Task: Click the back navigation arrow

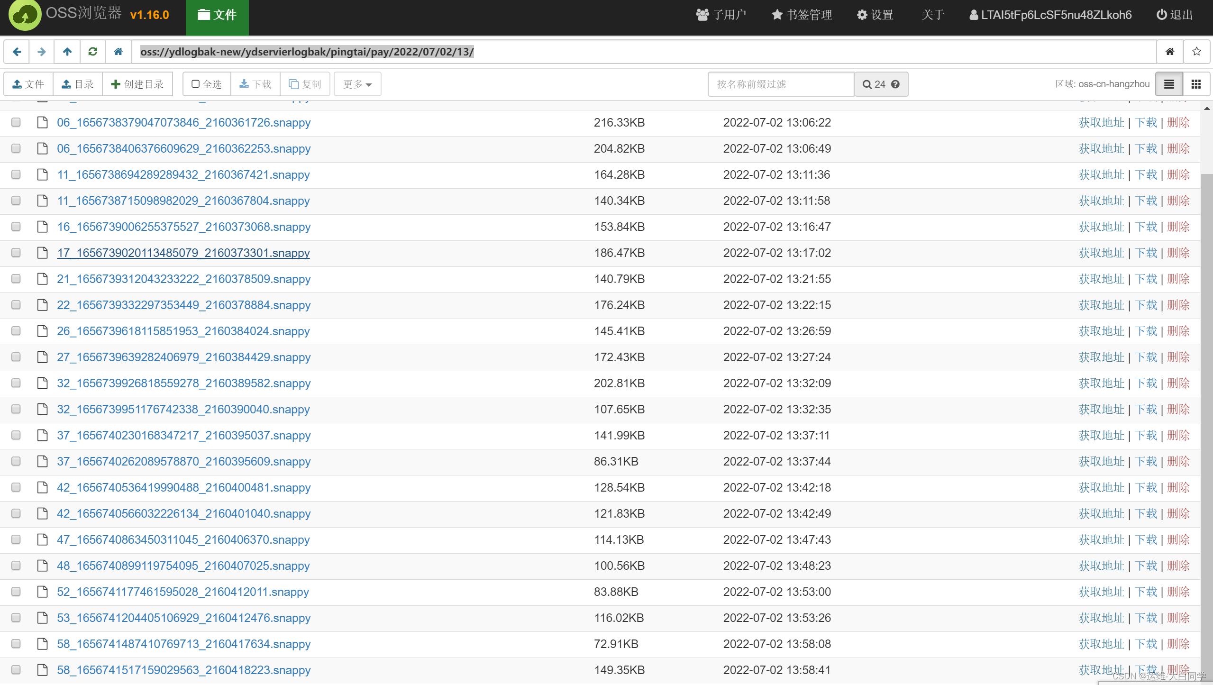Action: 17,52
